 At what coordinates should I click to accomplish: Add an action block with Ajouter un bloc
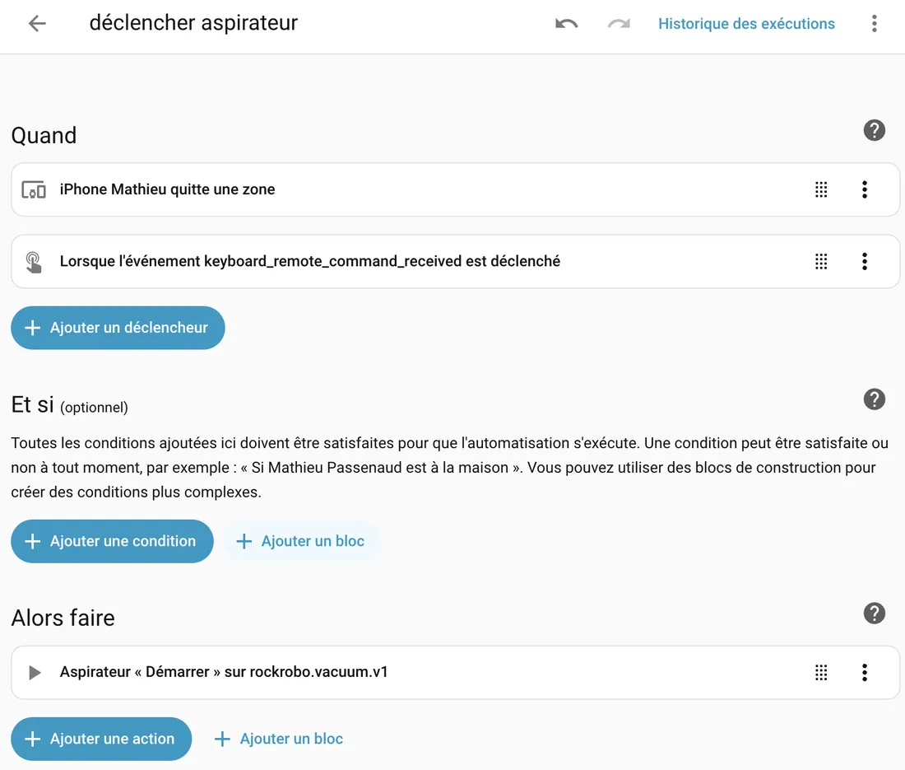(x=279, y=739)
